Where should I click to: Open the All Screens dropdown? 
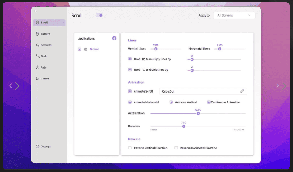pos(234,15)
